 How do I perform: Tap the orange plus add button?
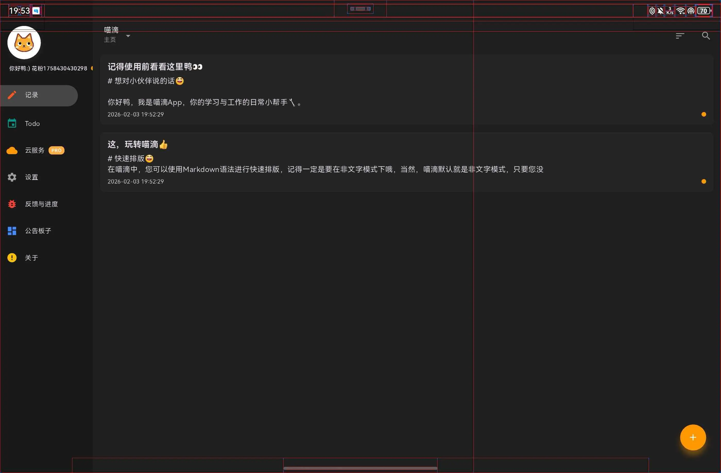[693, 437]
